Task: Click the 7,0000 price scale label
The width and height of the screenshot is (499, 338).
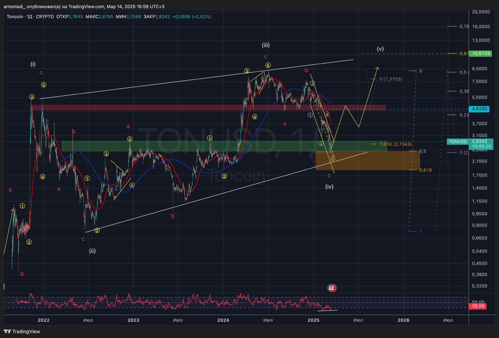Action: point(480,81)
